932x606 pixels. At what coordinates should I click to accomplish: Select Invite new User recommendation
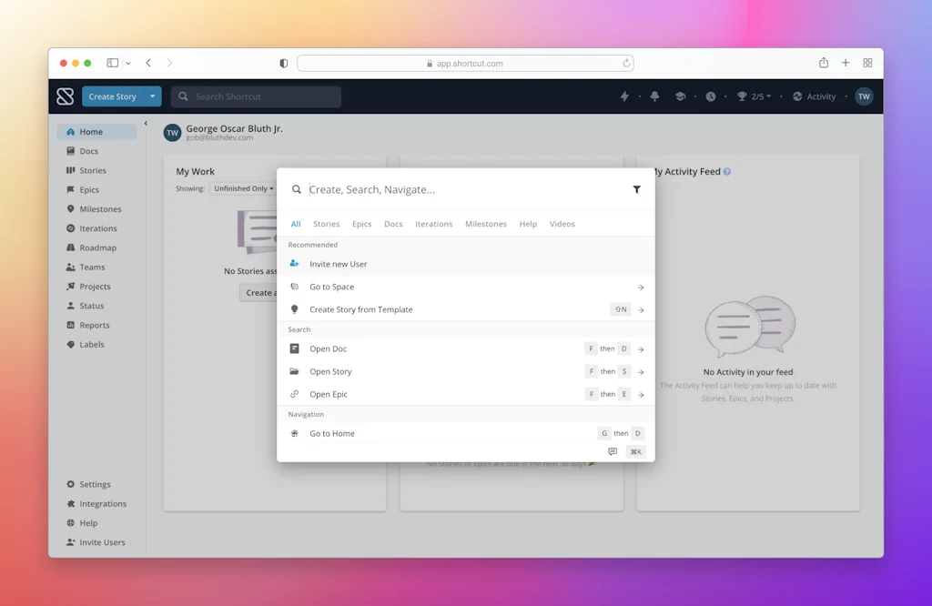(x=339, y=264)
